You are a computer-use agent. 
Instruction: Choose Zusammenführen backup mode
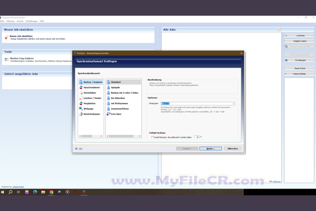118,109
